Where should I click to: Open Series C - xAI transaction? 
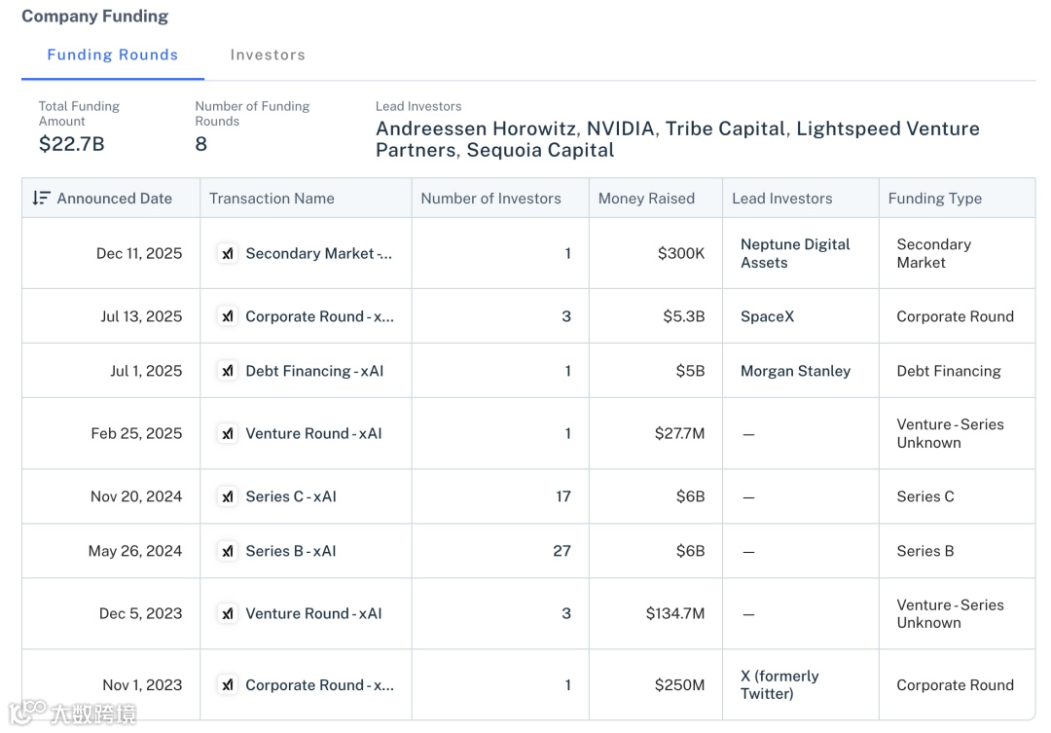[291, 496]
